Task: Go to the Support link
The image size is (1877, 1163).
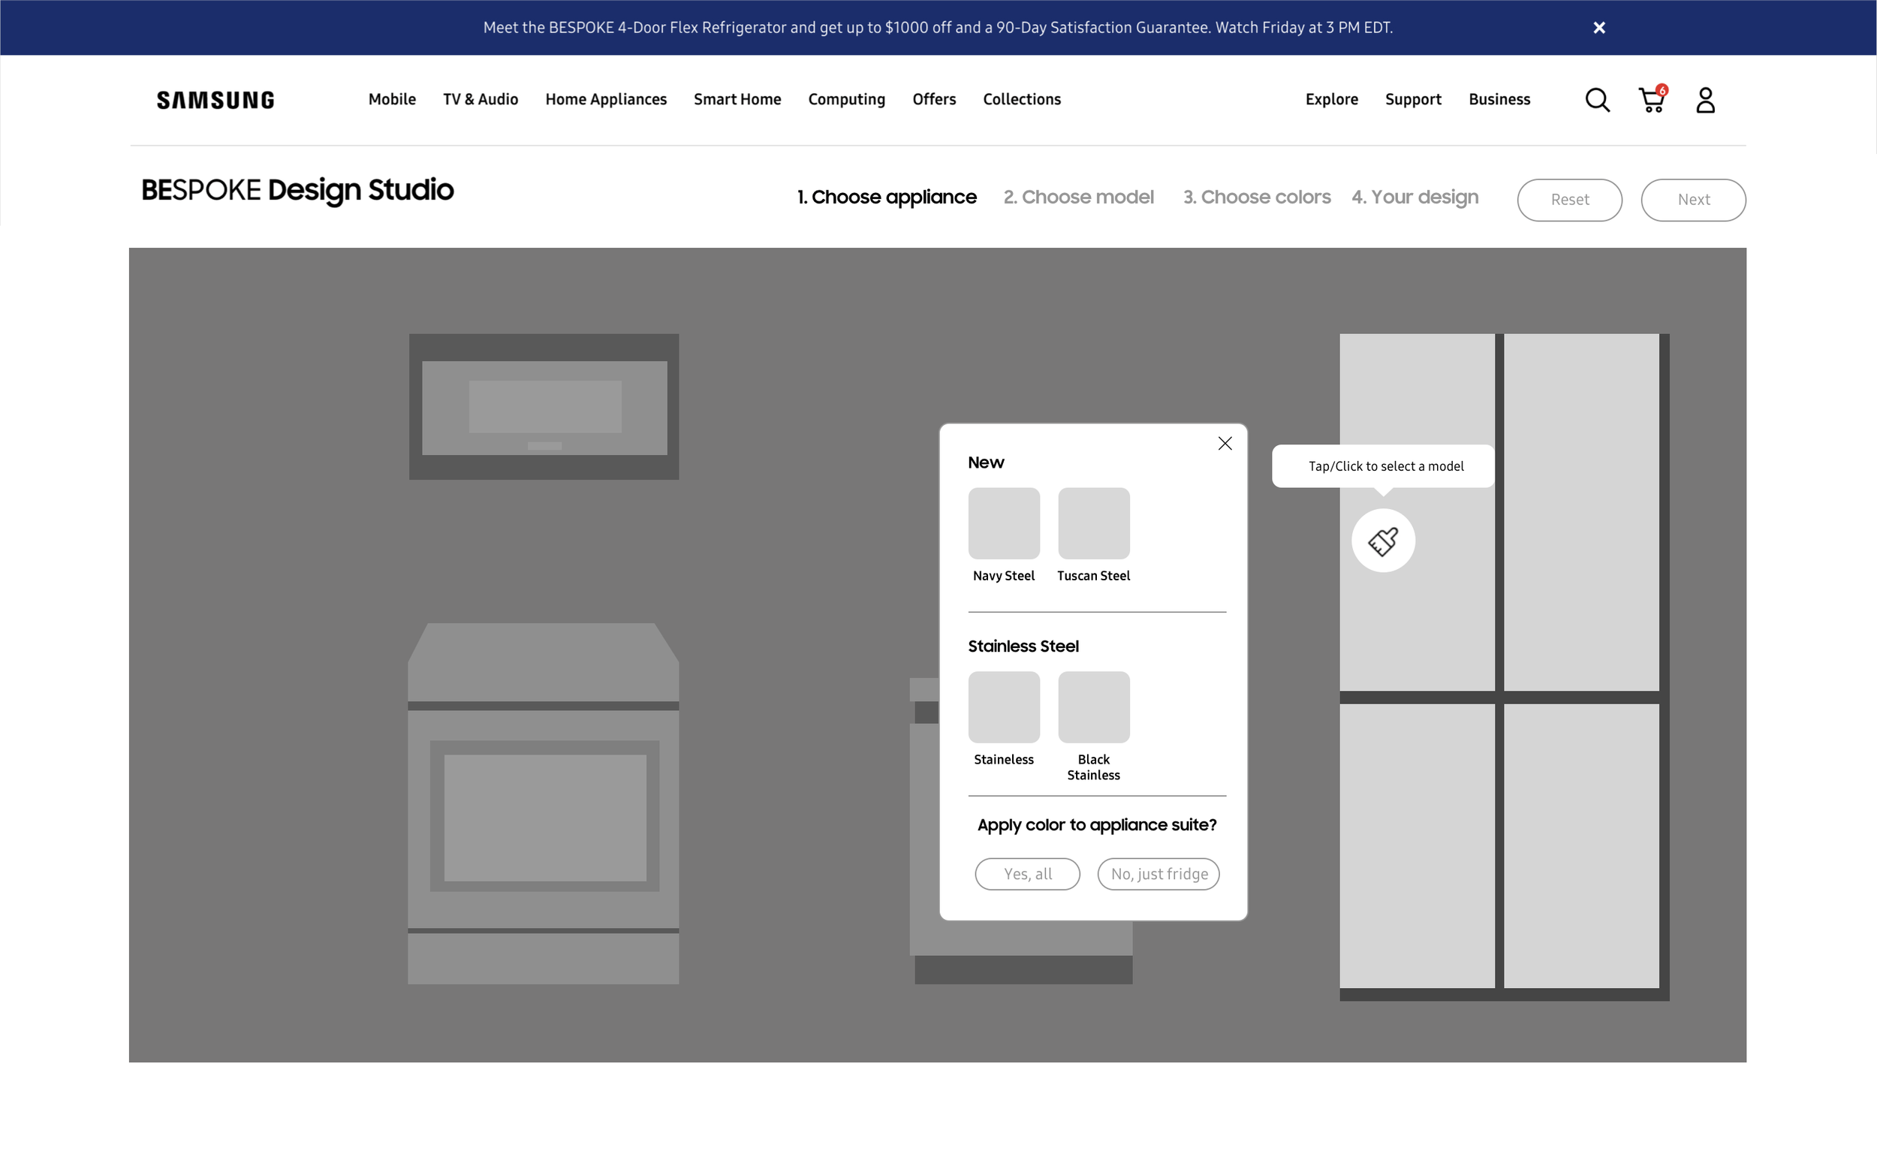Action: click(1412, 99)
